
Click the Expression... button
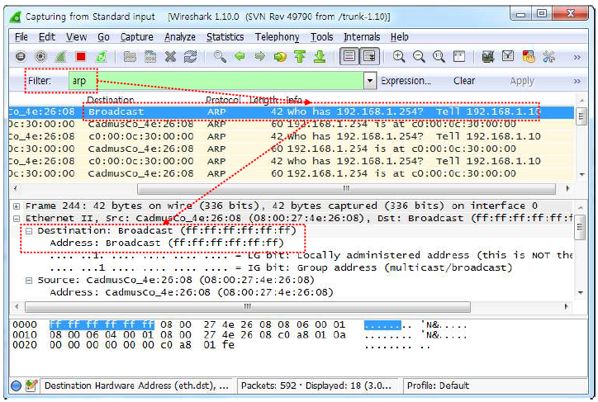406,81
